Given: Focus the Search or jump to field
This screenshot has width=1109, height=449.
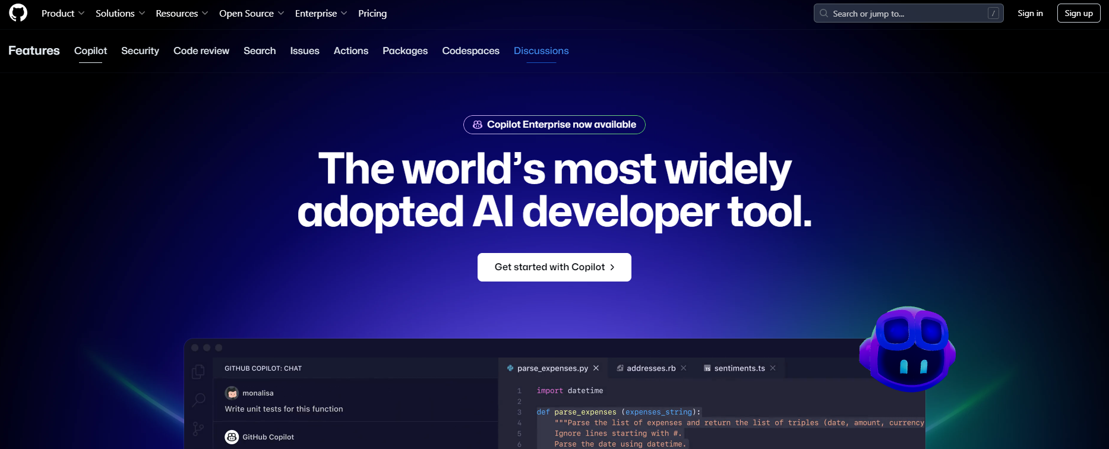Looking at the screenshot, I should (908, 13).
